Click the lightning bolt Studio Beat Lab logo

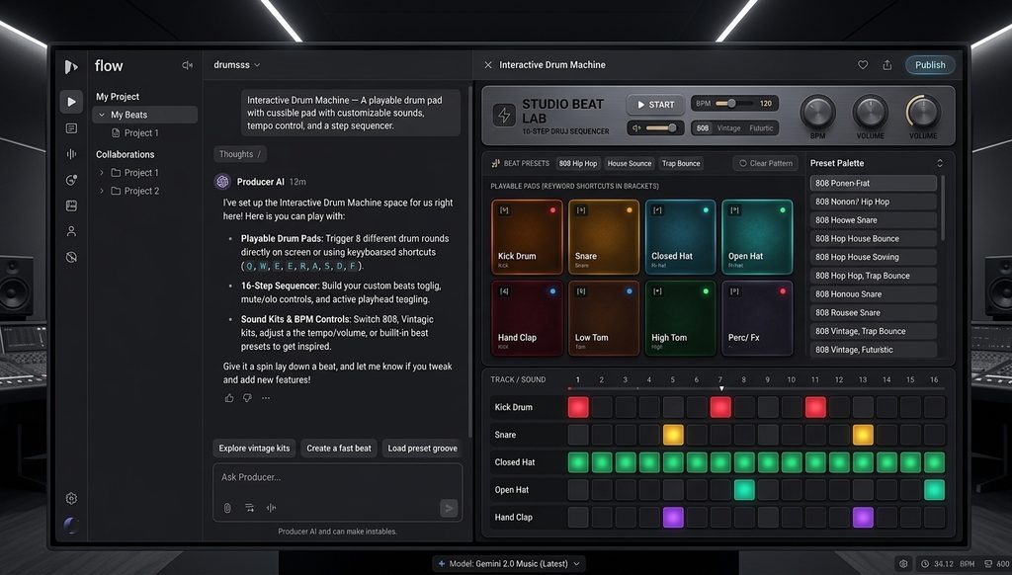[504, 116]
